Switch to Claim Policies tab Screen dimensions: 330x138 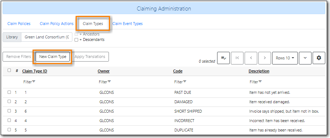click(19, 24)
